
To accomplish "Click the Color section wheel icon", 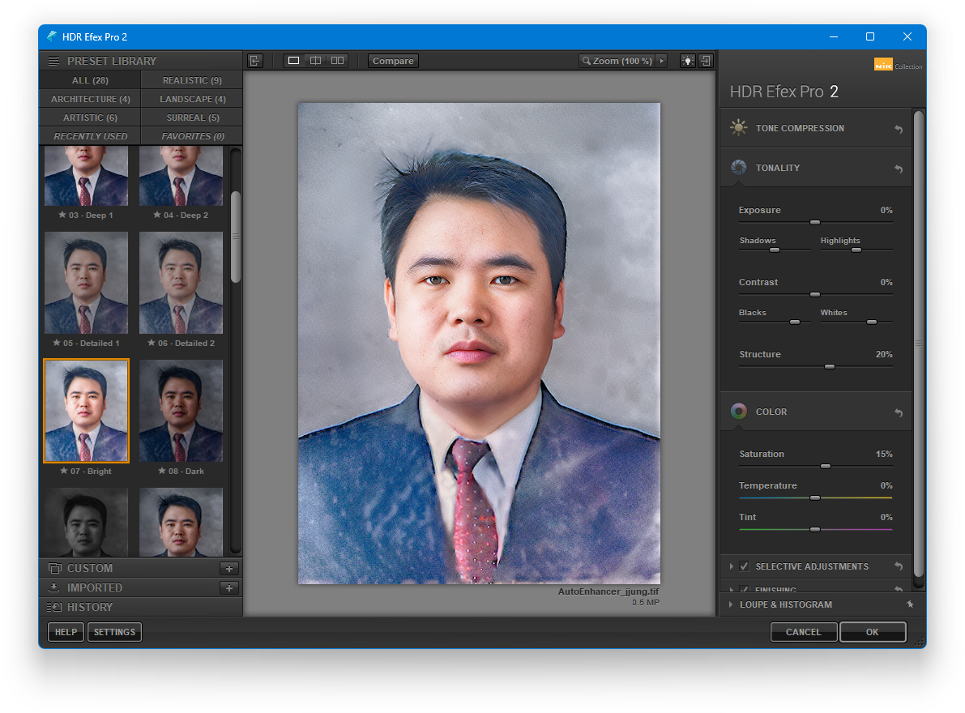I will (x=738, y=412).
